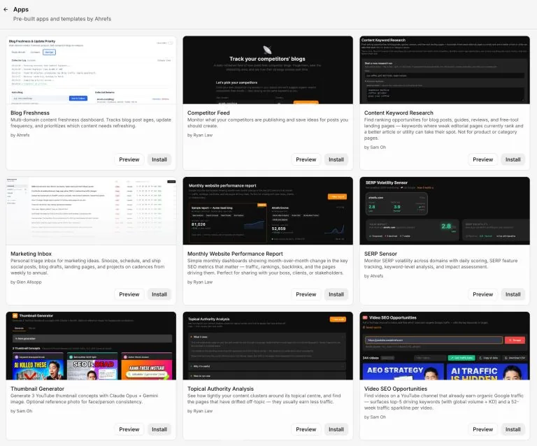Install the Monthly Website Performance Report app
Screen dimensions: 537x446
pos(336,294)
